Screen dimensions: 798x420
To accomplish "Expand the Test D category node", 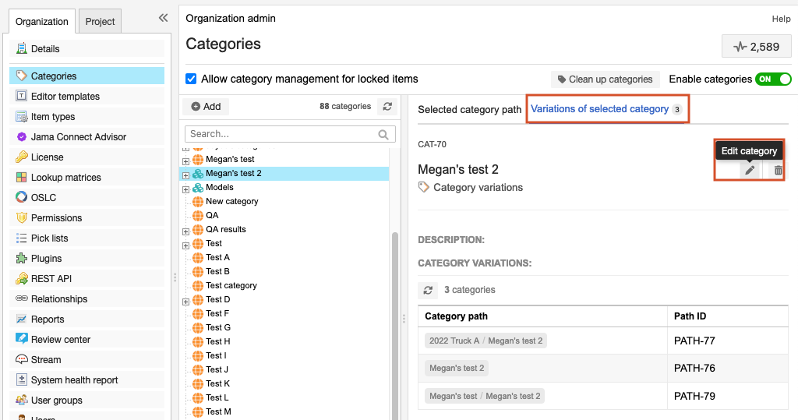I will tap(185, 300).
